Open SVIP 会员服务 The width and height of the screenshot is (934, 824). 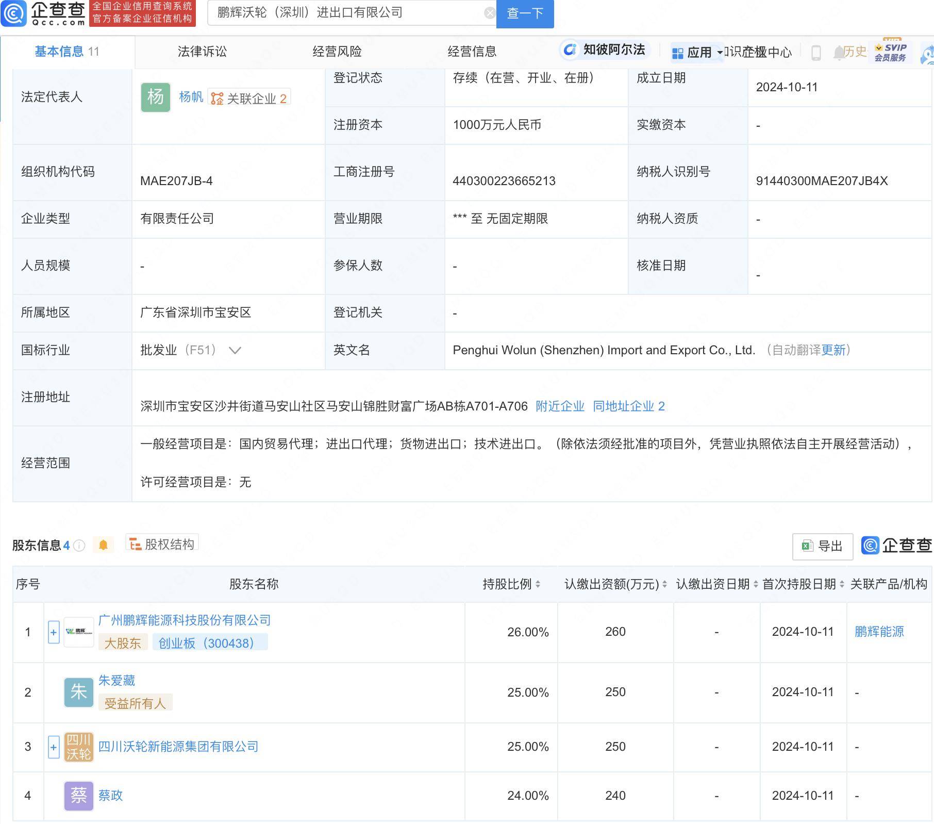[890, 52]
